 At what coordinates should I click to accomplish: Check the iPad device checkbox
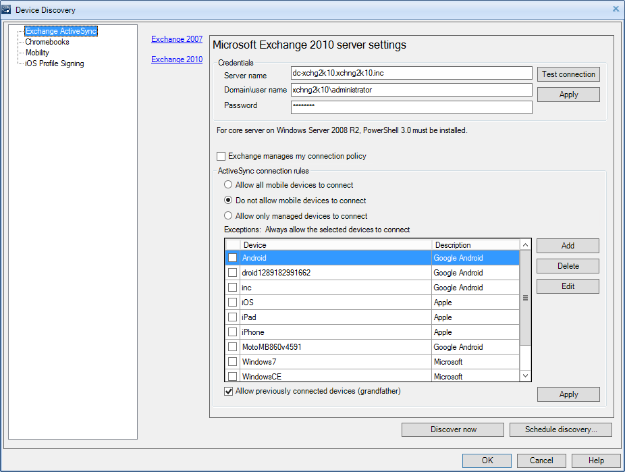[x=232, y=317]
